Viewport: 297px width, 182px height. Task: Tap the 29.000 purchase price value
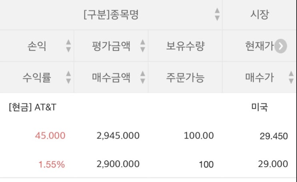[x=273, y=164]
